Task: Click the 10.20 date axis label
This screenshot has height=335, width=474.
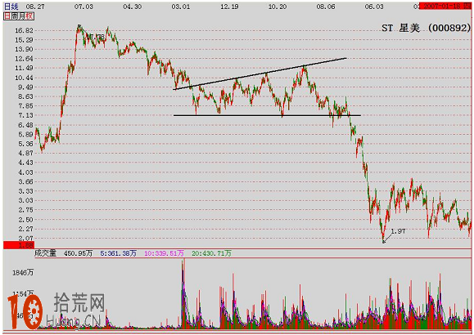Action: click(x=278, y=7)
